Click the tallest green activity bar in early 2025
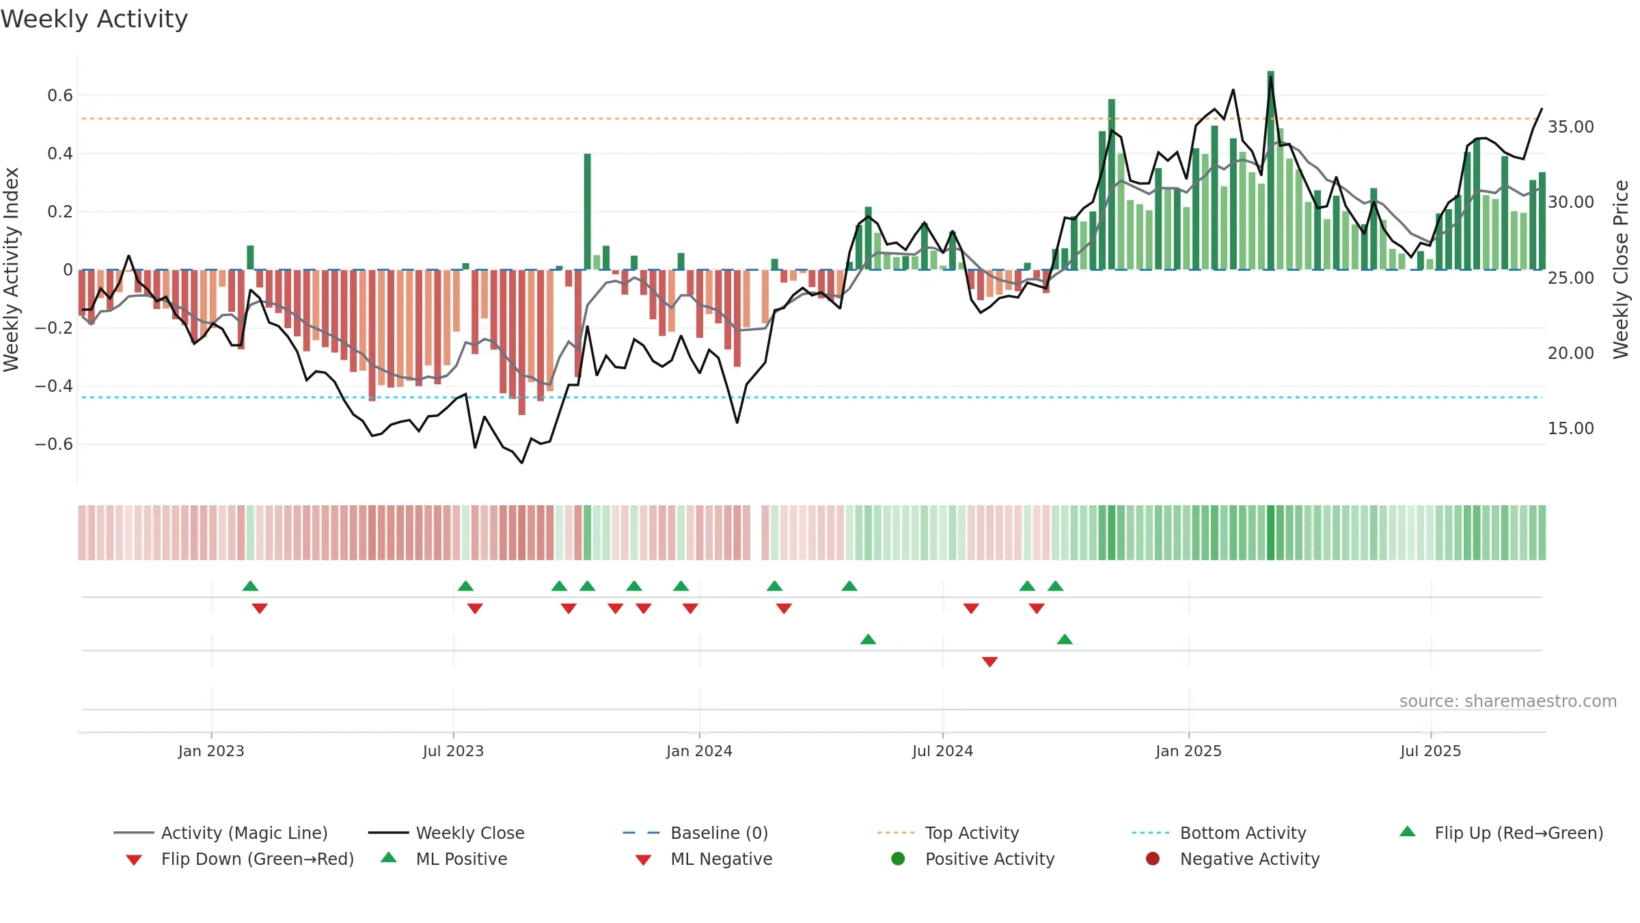 (1271, 171)
